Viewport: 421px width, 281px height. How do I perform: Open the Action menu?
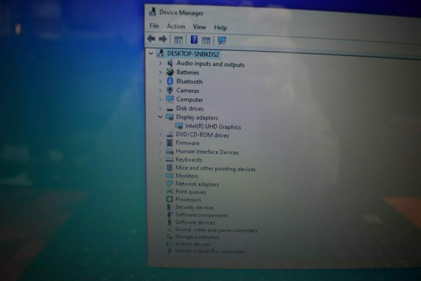176,26
